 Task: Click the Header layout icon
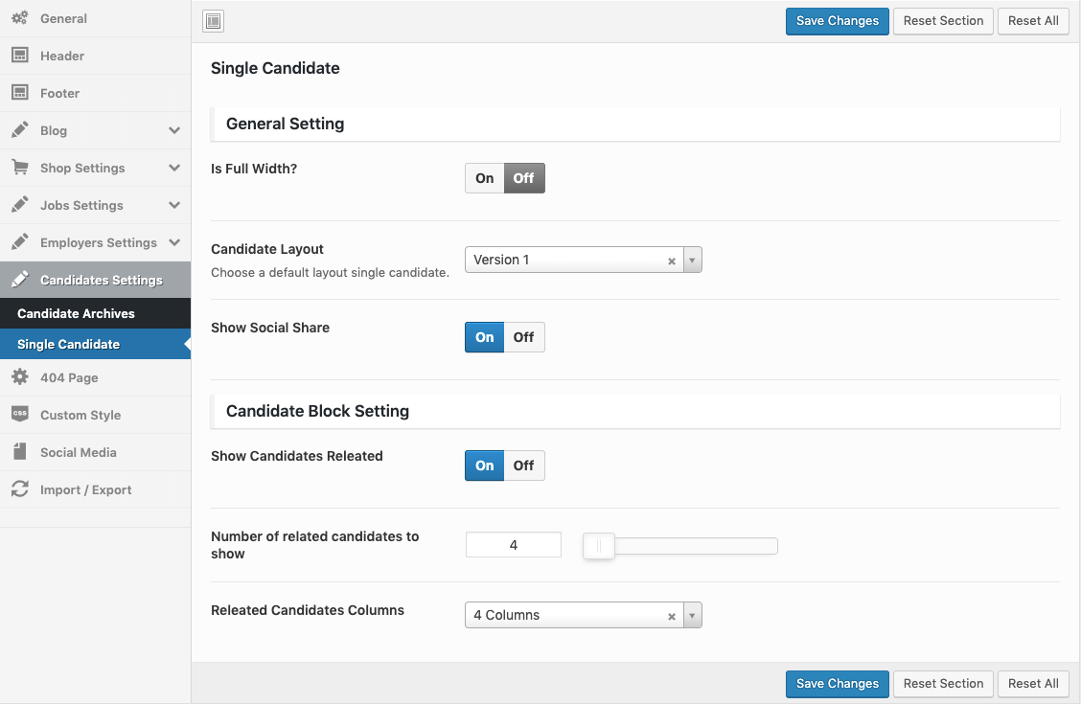[x=19, y=56]
